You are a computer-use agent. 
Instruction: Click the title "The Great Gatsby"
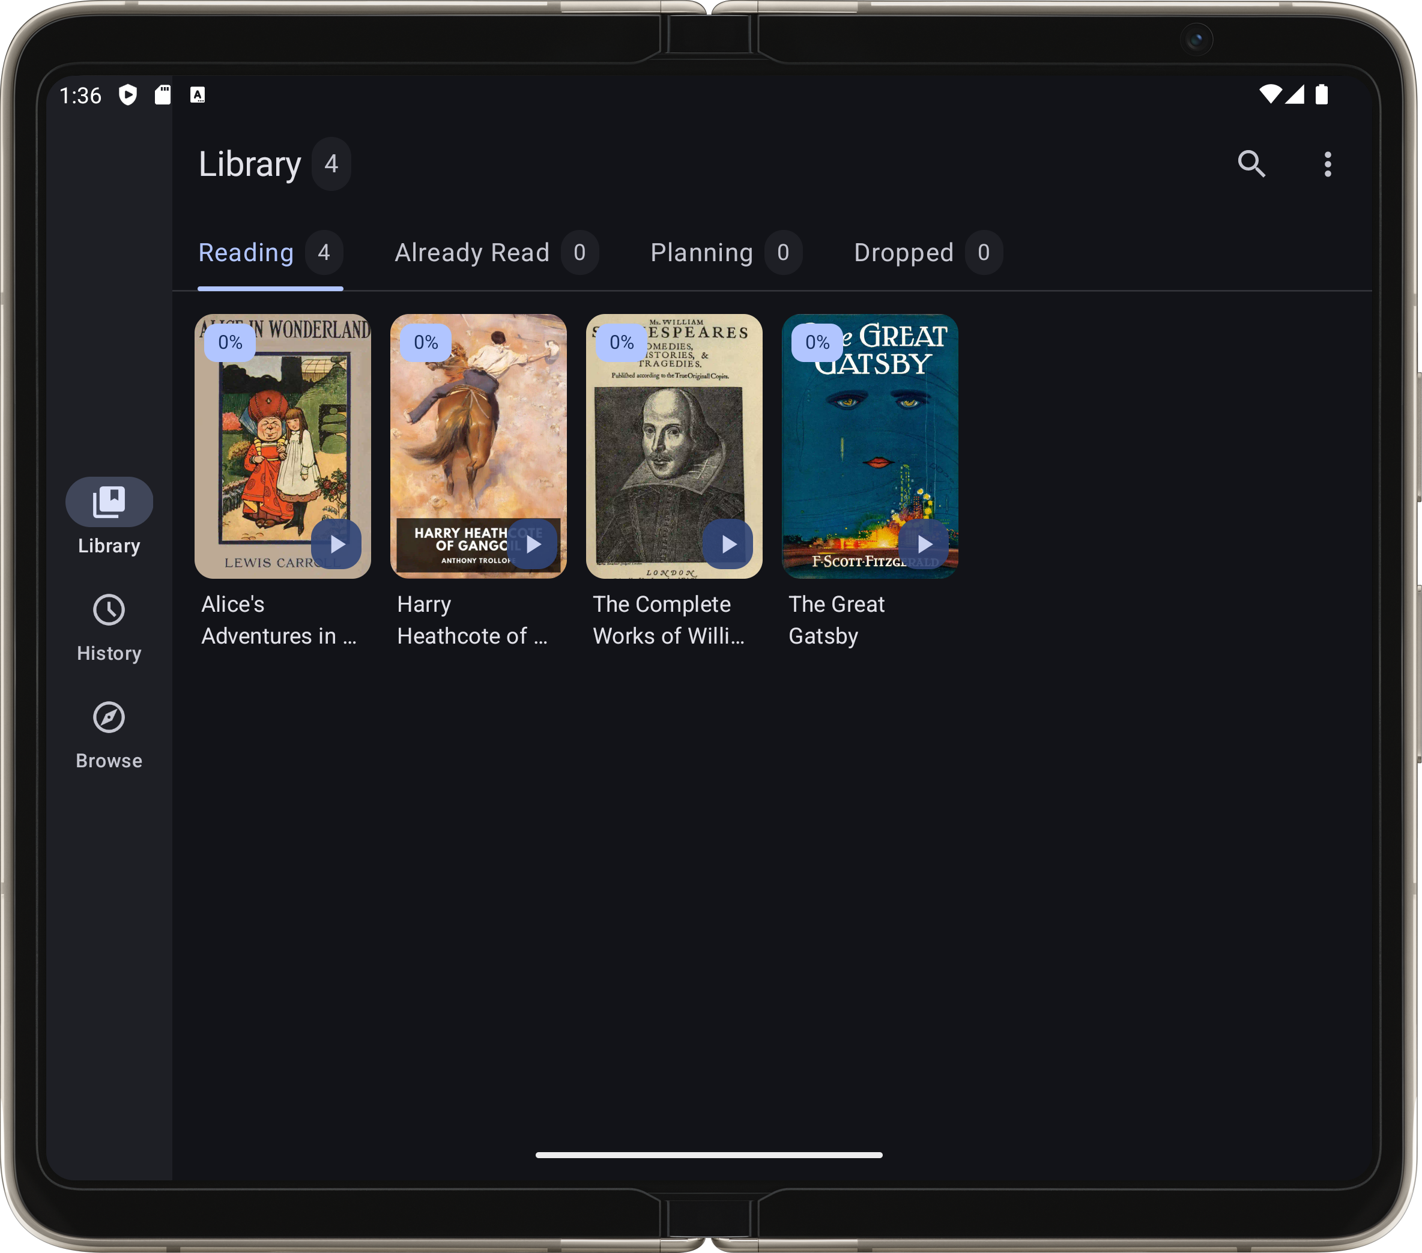click(837, 620)
